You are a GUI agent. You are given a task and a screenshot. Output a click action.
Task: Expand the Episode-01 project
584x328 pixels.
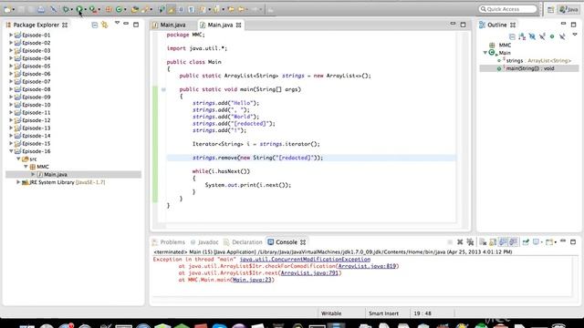coord(11,35)
